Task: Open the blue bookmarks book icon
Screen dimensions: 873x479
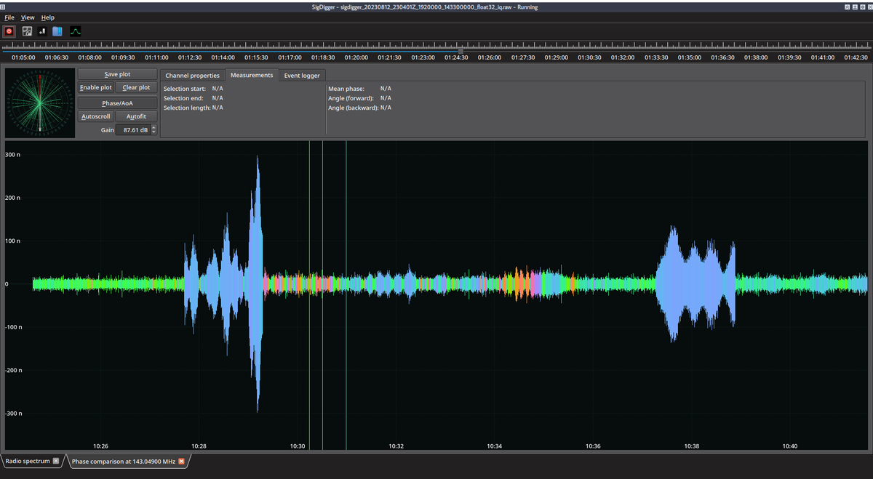Action: 57,31
